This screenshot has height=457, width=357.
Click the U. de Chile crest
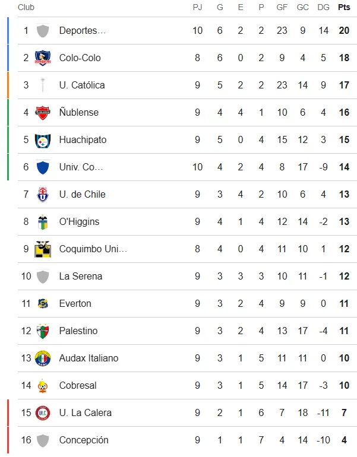coord(42,195)
